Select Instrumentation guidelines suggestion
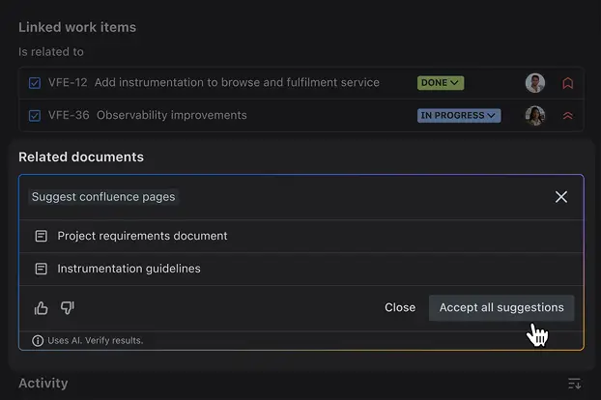601x400 pixels. 129,269
